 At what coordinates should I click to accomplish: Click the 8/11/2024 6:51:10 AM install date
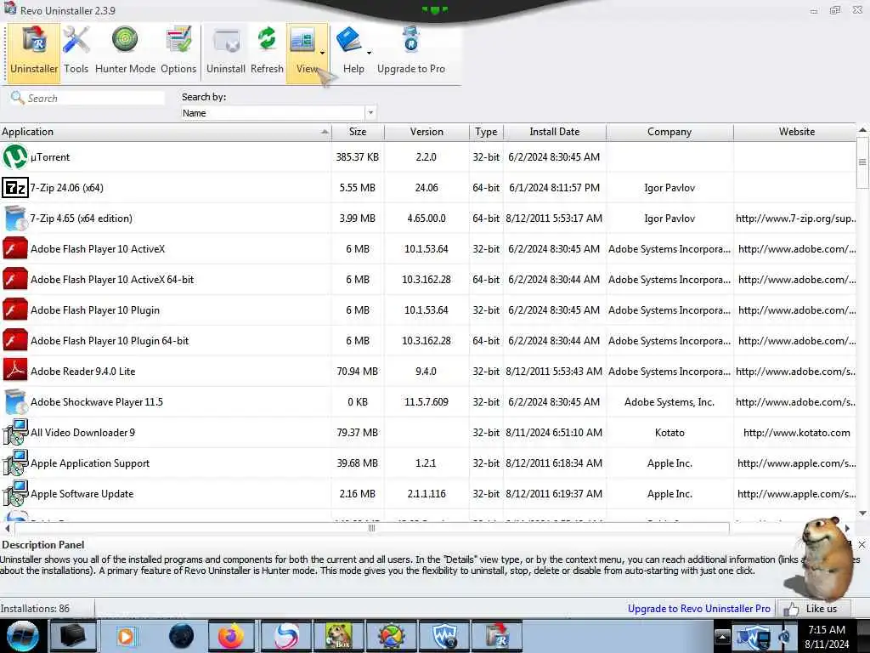click(554, 433)
